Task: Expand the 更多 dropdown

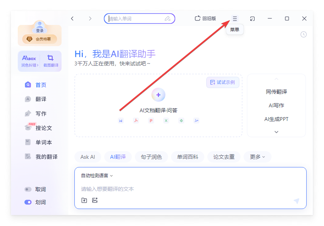Action: tap(257, 157)
